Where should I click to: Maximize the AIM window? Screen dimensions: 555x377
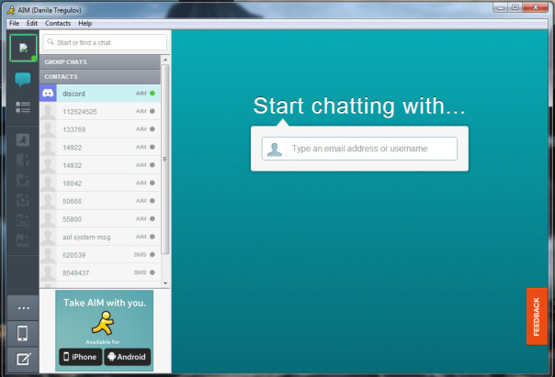point(515,7)
